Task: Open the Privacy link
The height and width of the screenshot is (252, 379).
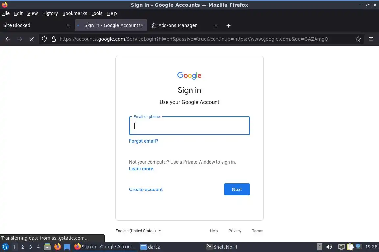Action: pyautogui.click(x=235, y=231)
